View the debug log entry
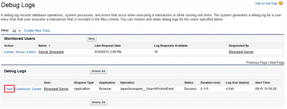 coord(9,89)
